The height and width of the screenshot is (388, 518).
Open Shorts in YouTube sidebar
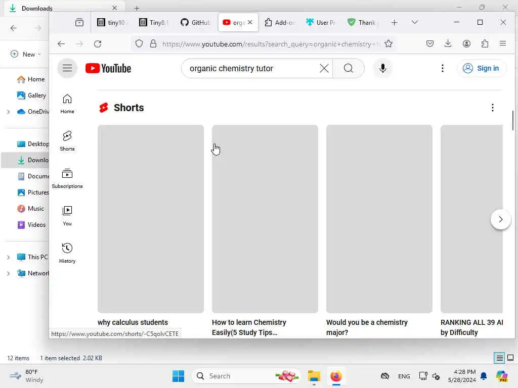(67, 141)
